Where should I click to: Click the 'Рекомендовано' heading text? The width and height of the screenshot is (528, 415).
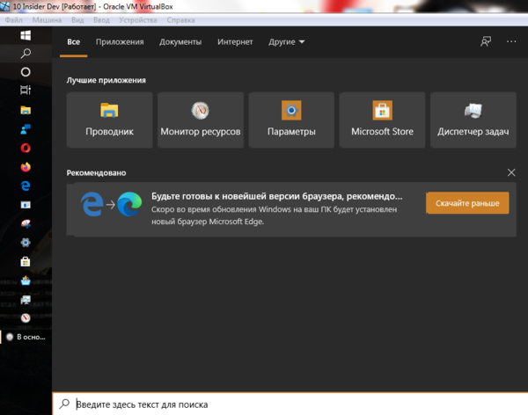point(96,172)
